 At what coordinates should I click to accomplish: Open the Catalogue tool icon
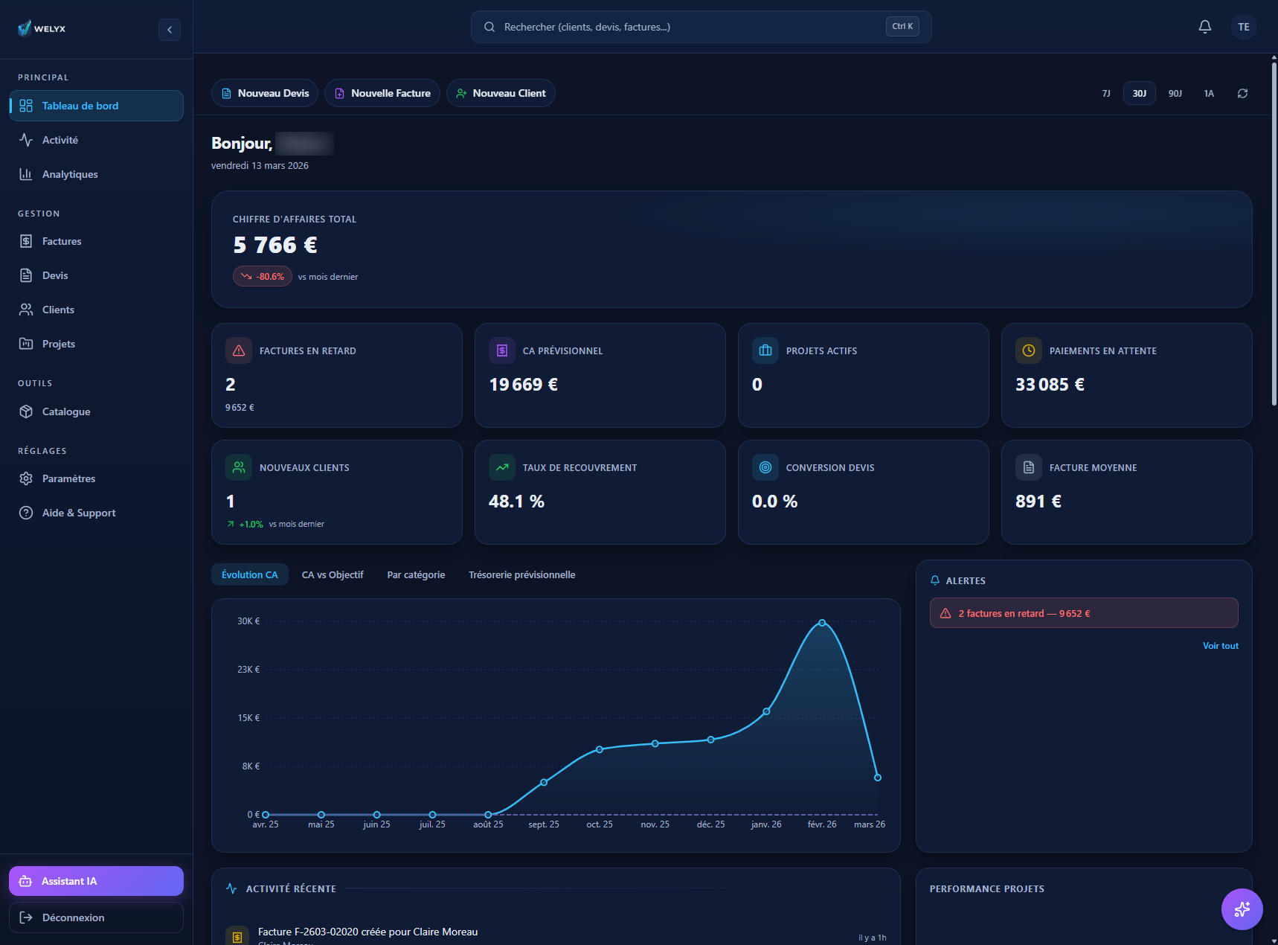click(x=26, y=411)
